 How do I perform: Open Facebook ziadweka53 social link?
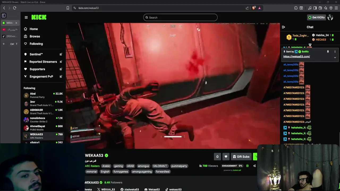(x=130, y=189)
